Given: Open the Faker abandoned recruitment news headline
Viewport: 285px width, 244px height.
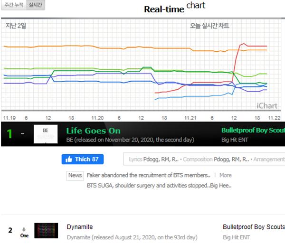Looking at the screenshot, I should tap(148, 175).
